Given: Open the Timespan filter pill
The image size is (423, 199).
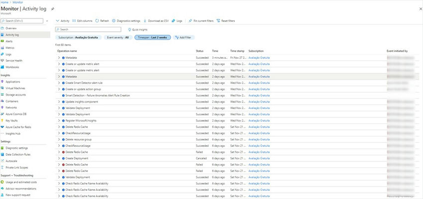Looking at the screenshot, I should click(152, 37).
